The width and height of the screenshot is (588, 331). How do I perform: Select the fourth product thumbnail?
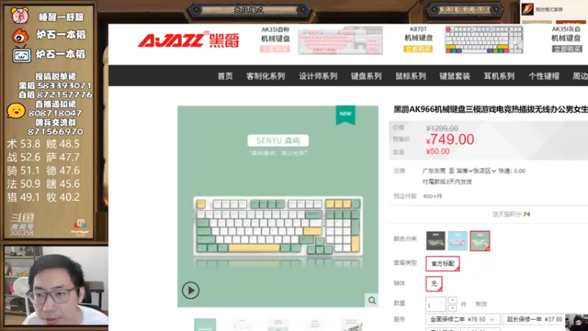click(x=315, y=324)
